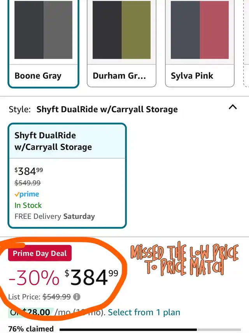Click the crossed-out $549.99 in the style card
The height and width of the screenshot is (333, 249).
[28, 183]
